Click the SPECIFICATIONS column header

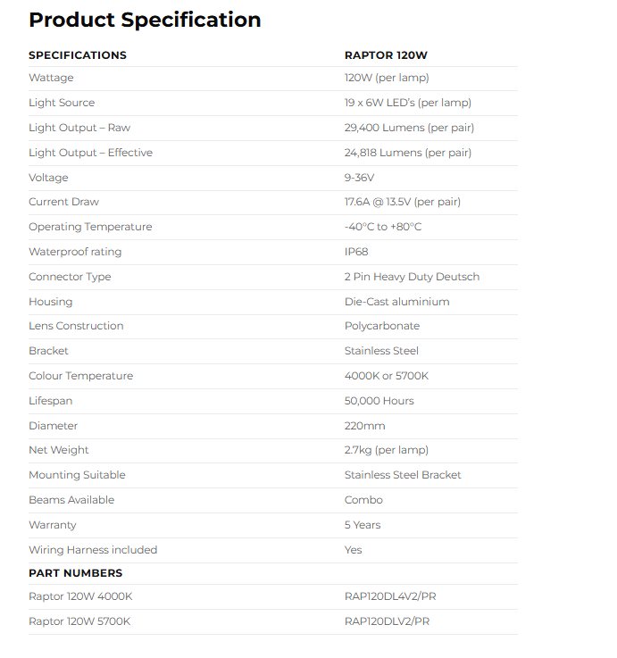[x=78, y=55]
